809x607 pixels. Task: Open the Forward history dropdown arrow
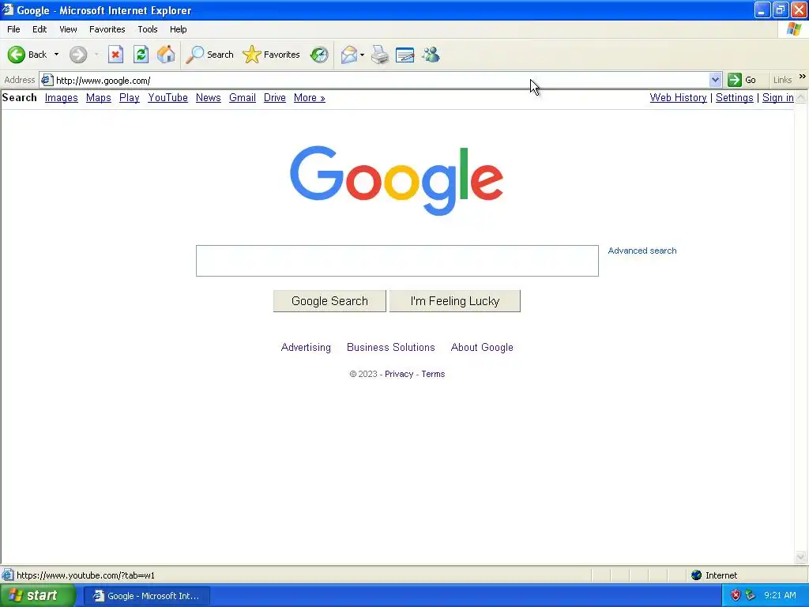[x=96, y=55]
